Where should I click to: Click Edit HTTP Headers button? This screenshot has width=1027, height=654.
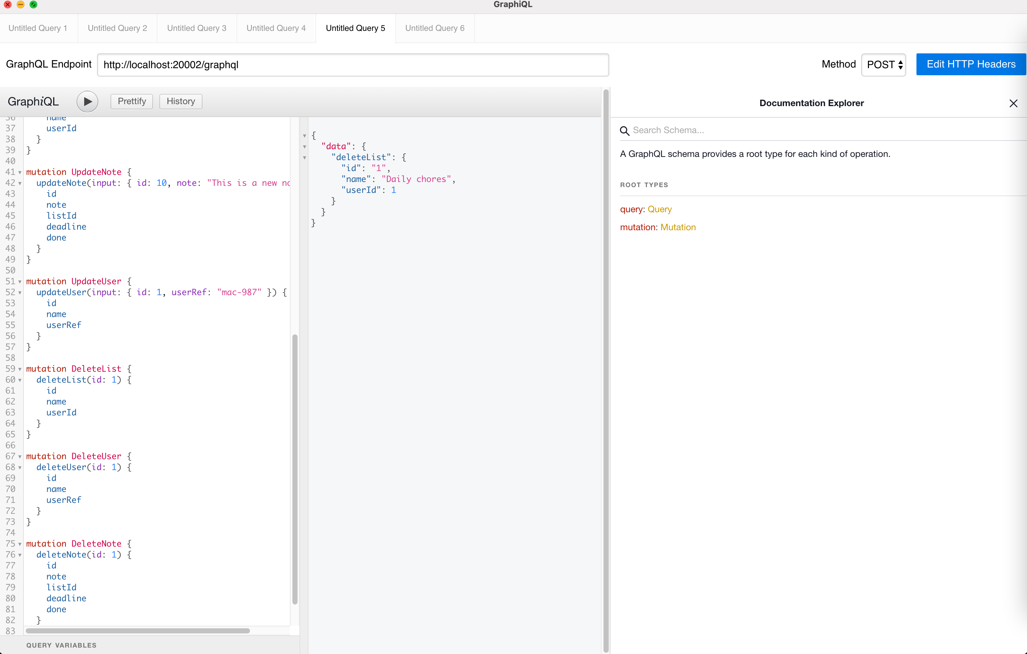[971, 64]
